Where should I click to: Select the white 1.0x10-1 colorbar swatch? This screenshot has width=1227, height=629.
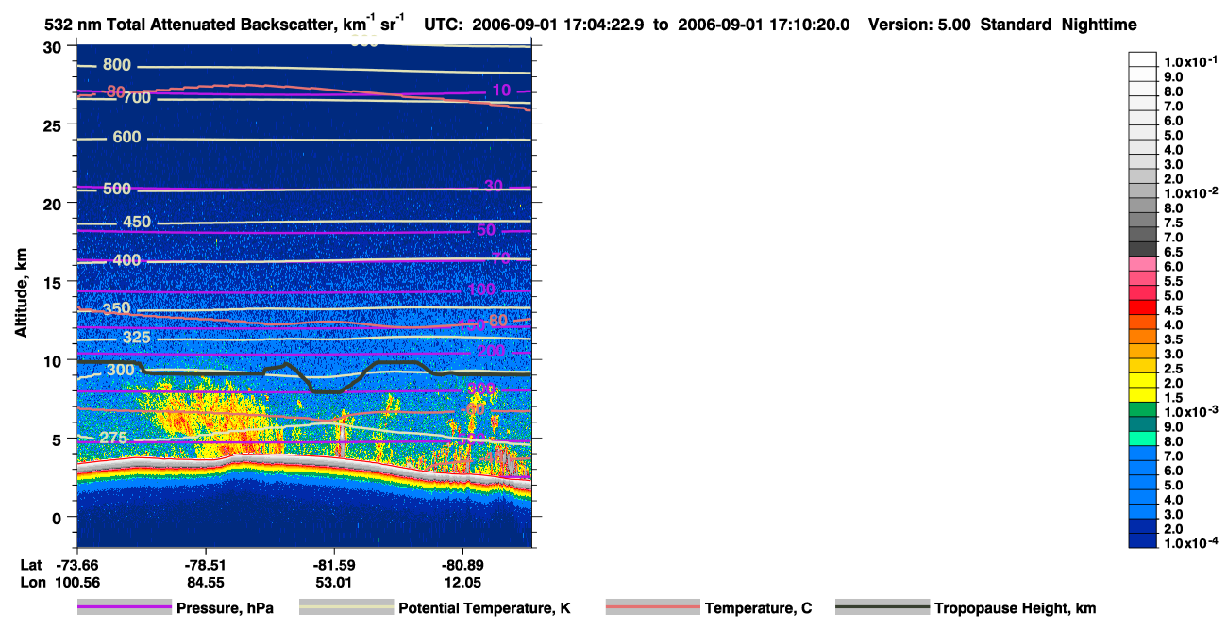[x=1143, y=59]
